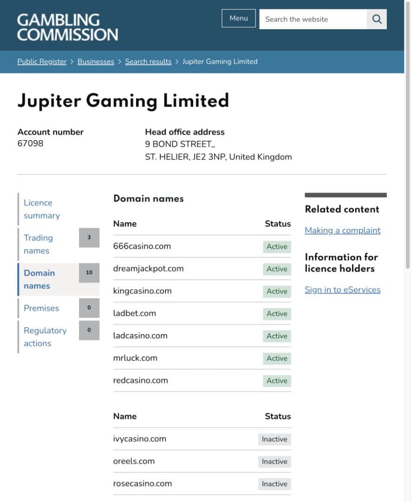
Task: Go to Public Register breadcrumb
Action: 42,61
